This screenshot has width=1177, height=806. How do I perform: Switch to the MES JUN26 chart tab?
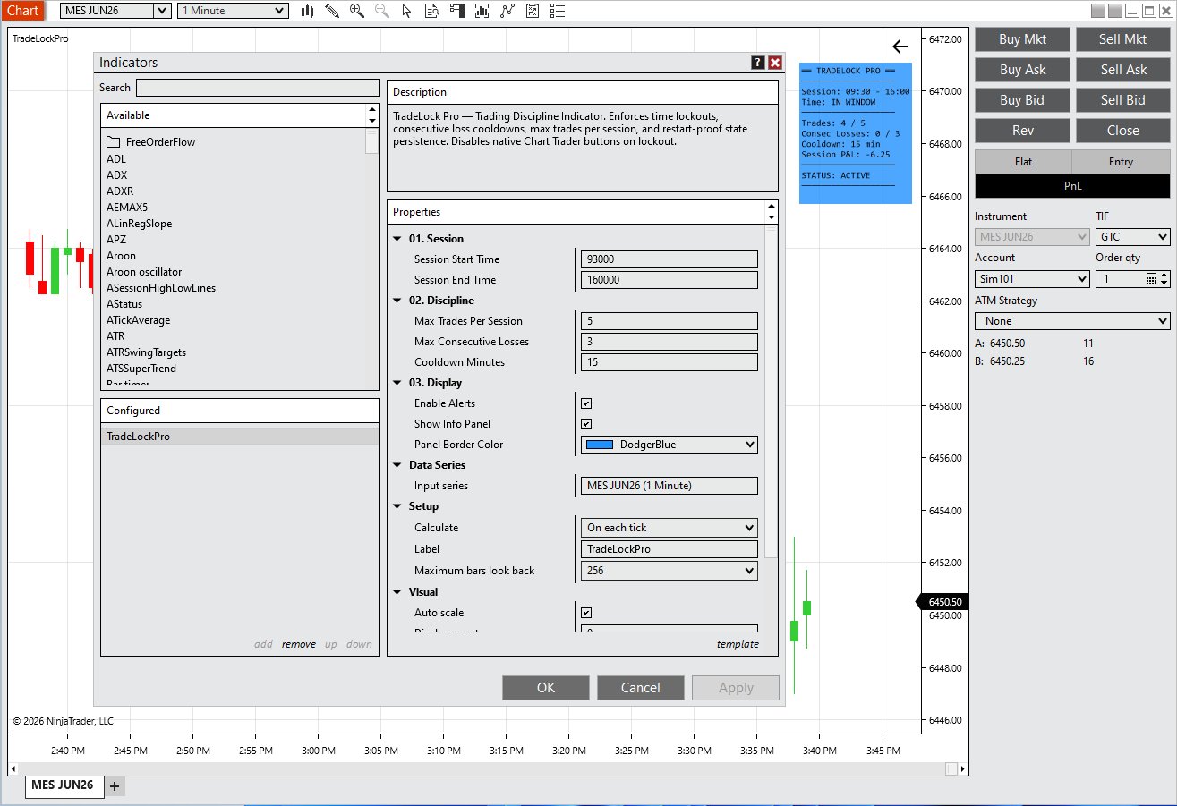(x=63, y=785)
